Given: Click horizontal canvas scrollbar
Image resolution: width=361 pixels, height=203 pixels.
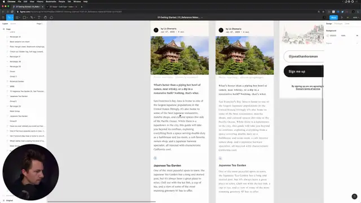Looking at the screenshot, I should coord(102,202).
